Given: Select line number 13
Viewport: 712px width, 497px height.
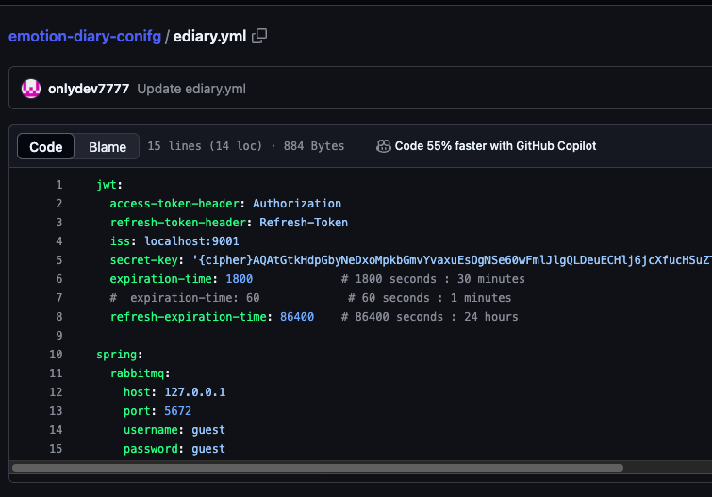Looking at the screenshot, I should (56, 410).
